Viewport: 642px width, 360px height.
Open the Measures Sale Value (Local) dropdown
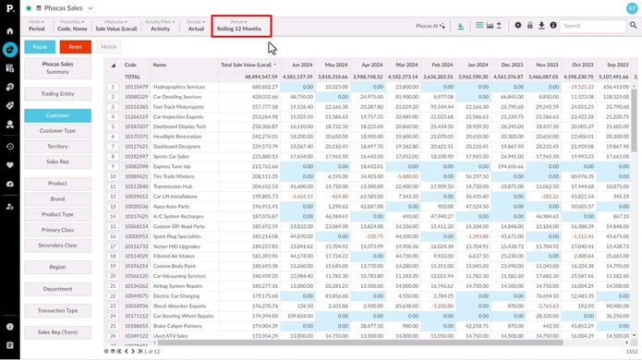click(116, 25)
